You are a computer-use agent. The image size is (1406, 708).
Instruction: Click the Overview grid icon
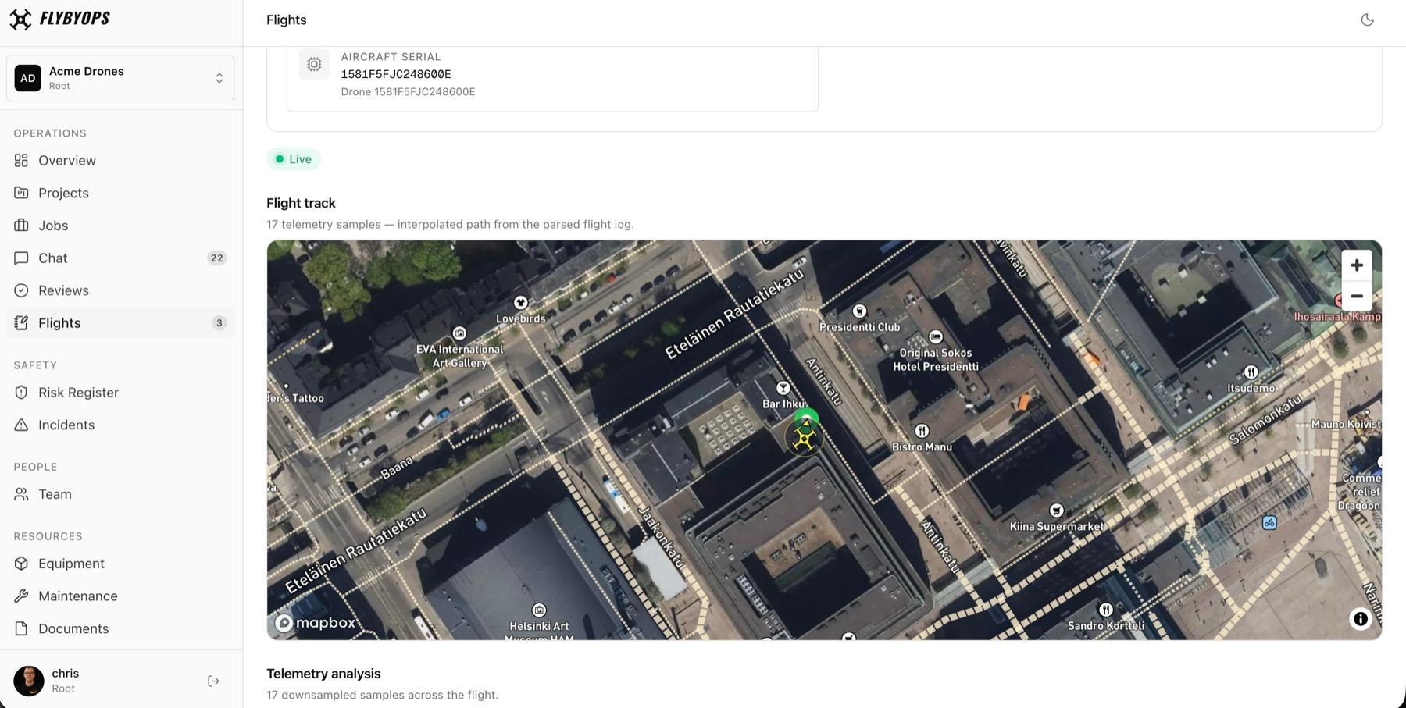(21, 160)
